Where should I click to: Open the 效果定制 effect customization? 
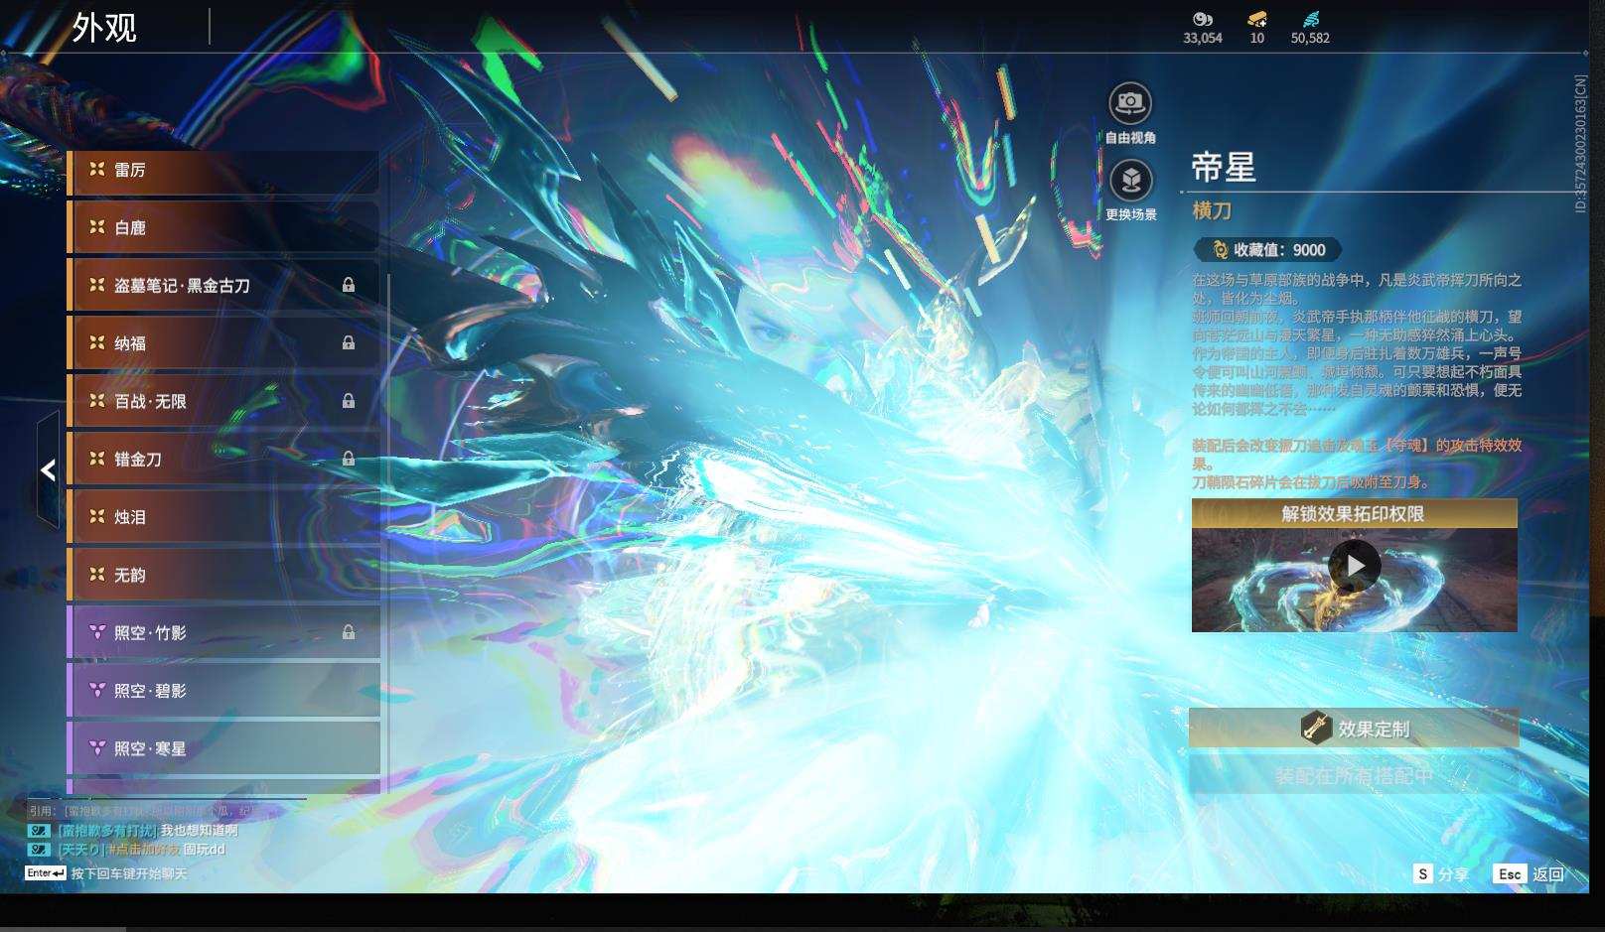pos(1354,729)
